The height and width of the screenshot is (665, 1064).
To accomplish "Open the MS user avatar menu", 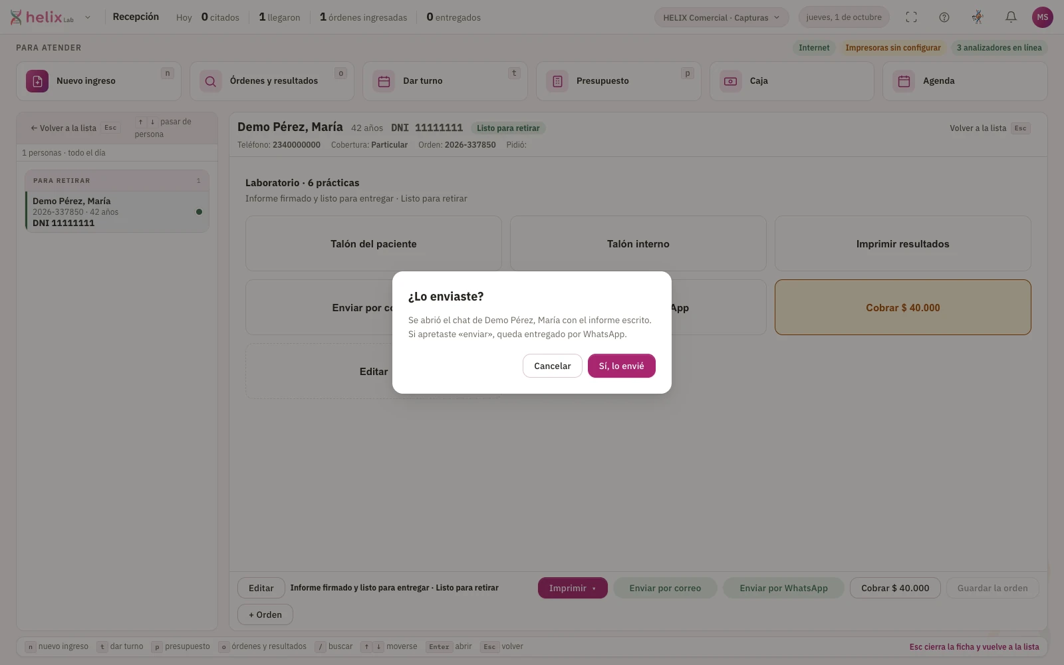I will (1042, 17).
